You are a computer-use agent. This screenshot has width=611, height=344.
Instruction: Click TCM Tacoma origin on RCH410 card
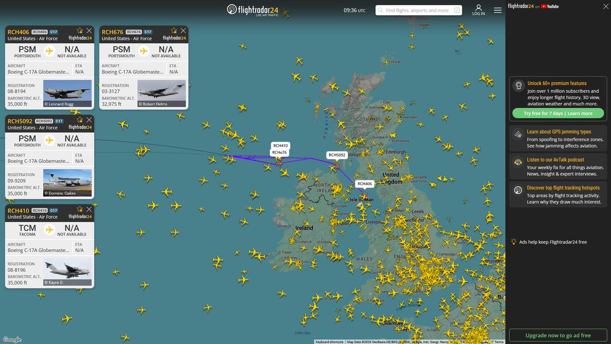[x=27, y=230]
